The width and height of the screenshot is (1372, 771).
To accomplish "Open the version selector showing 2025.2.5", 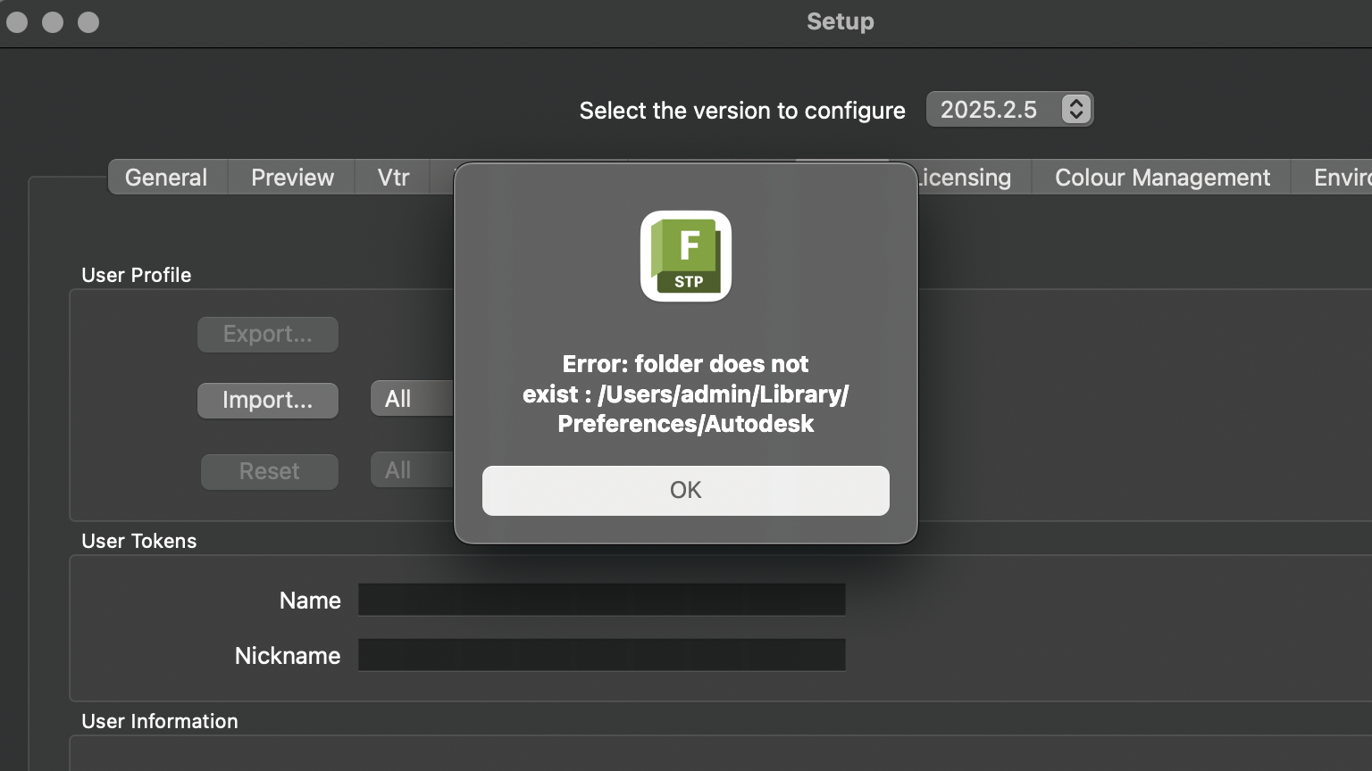I will (x=1009, y=110).
